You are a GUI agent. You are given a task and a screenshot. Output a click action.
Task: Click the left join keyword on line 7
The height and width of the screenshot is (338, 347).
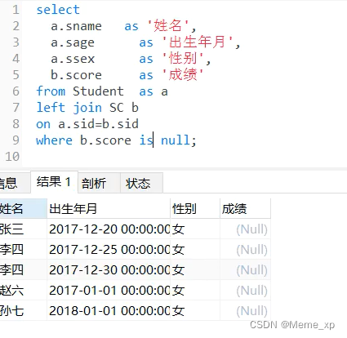coord(69,108)
